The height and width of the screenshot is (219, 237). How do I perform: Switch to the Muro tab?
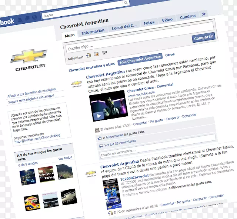(70, 36)
